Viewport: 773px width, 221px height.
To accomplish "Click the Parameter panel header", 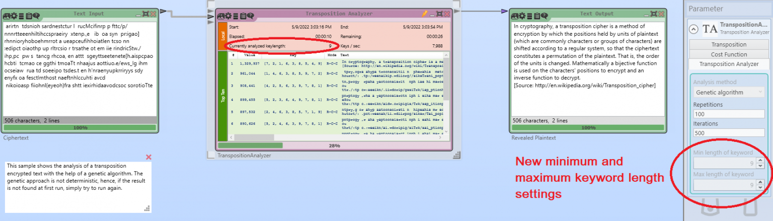I will click(728, 9).
